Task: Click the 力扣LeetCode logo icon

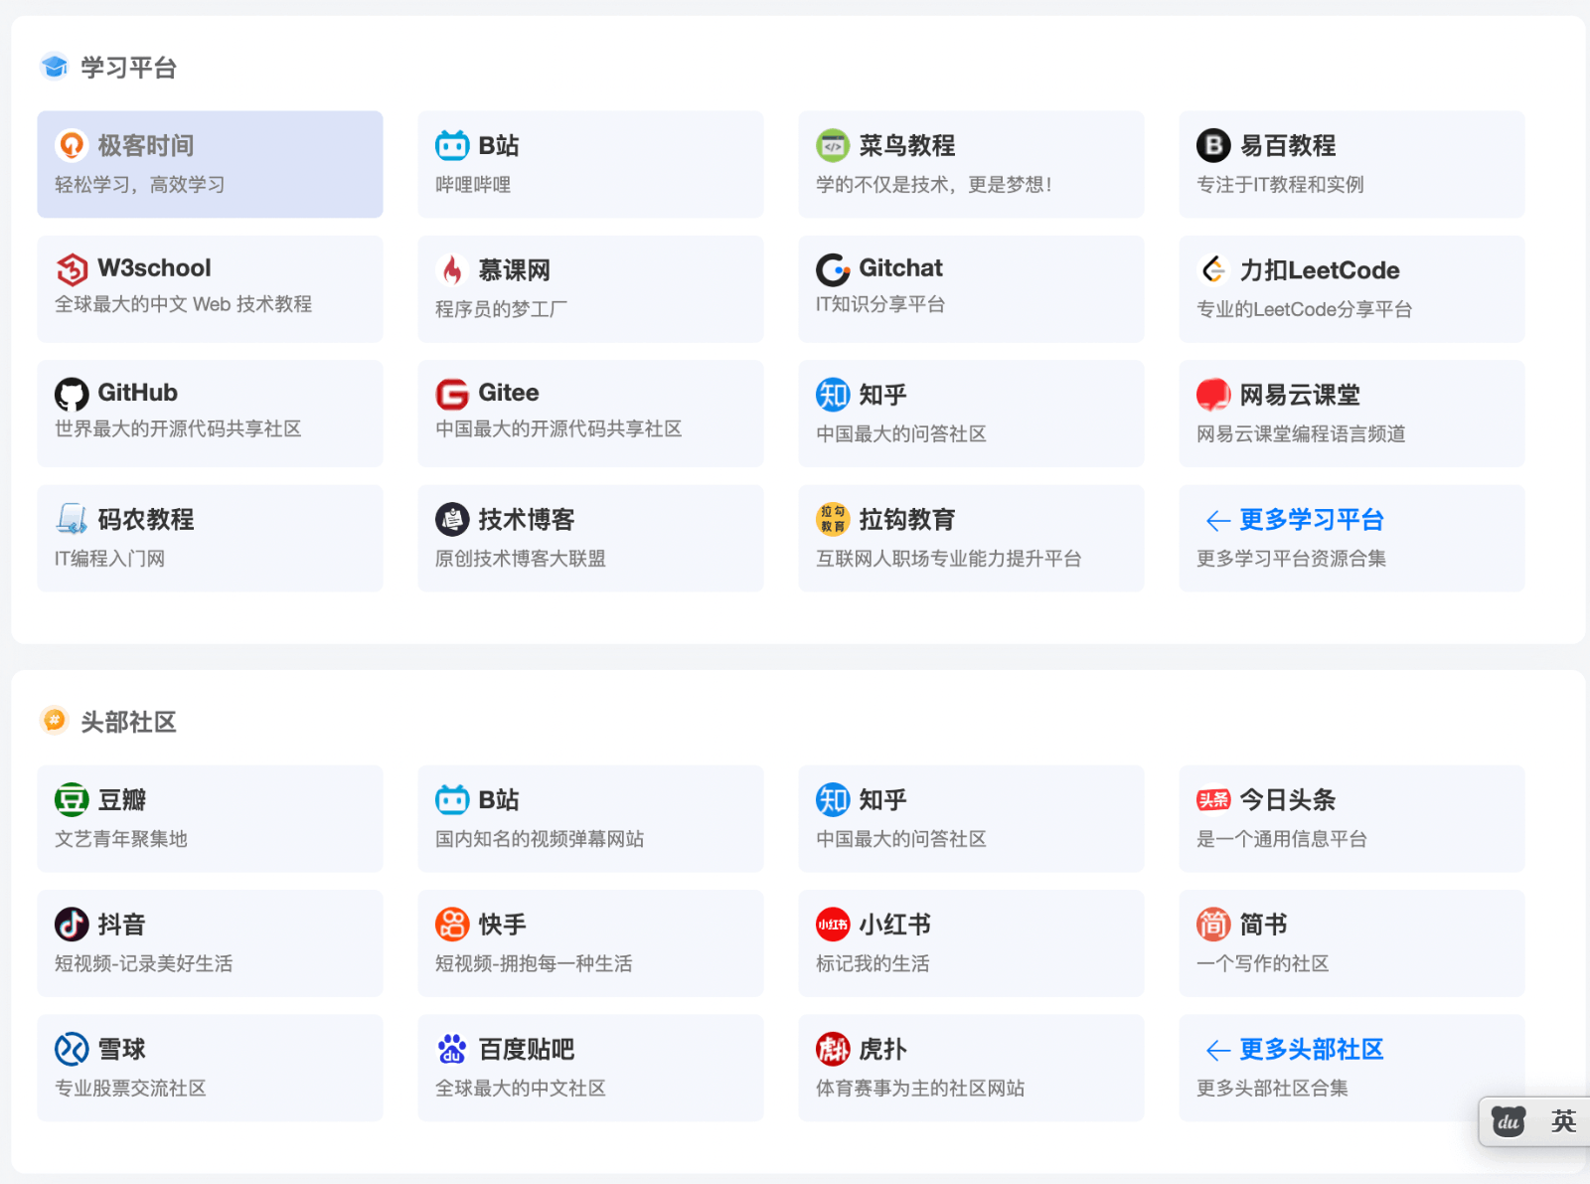Action: (x=1212, y=269)
